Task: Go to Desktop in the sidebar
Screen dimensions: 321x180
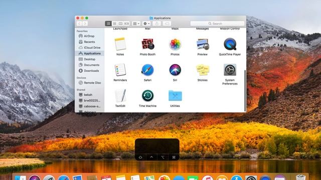Action: [89, 59]
